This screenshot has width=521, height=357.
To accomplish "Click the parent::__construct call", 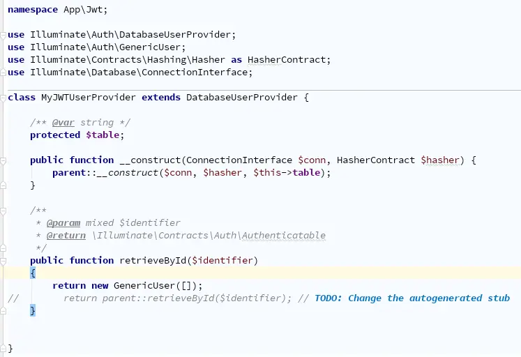I will [x=105, y=172].
